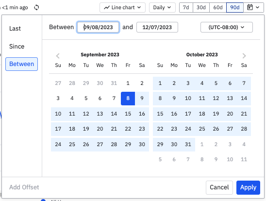Choose October 14 in the calendar

[x=244, y=99]
